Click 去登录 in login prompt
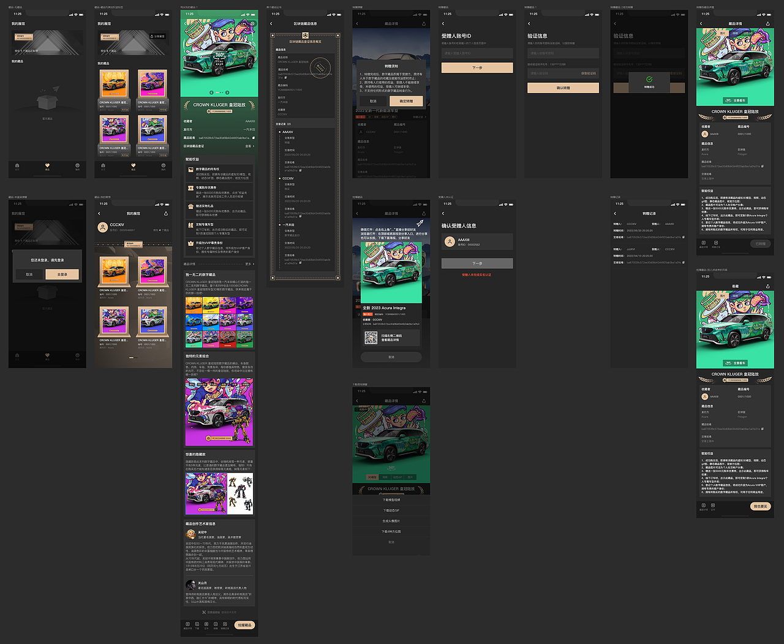The width and height of the screenshot is (784, 644). [x=62, y=275]
